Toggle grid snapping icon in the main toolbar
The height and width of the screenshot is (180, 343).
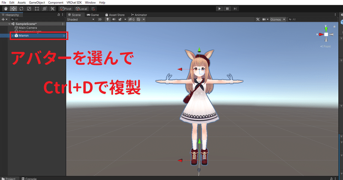(x=93, y=9)
